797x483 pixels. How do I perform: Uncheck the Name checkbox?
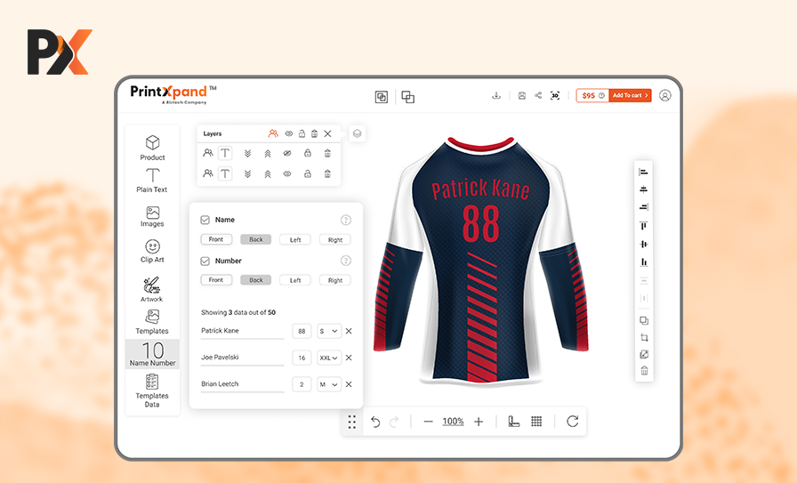[x=205, y=220]
